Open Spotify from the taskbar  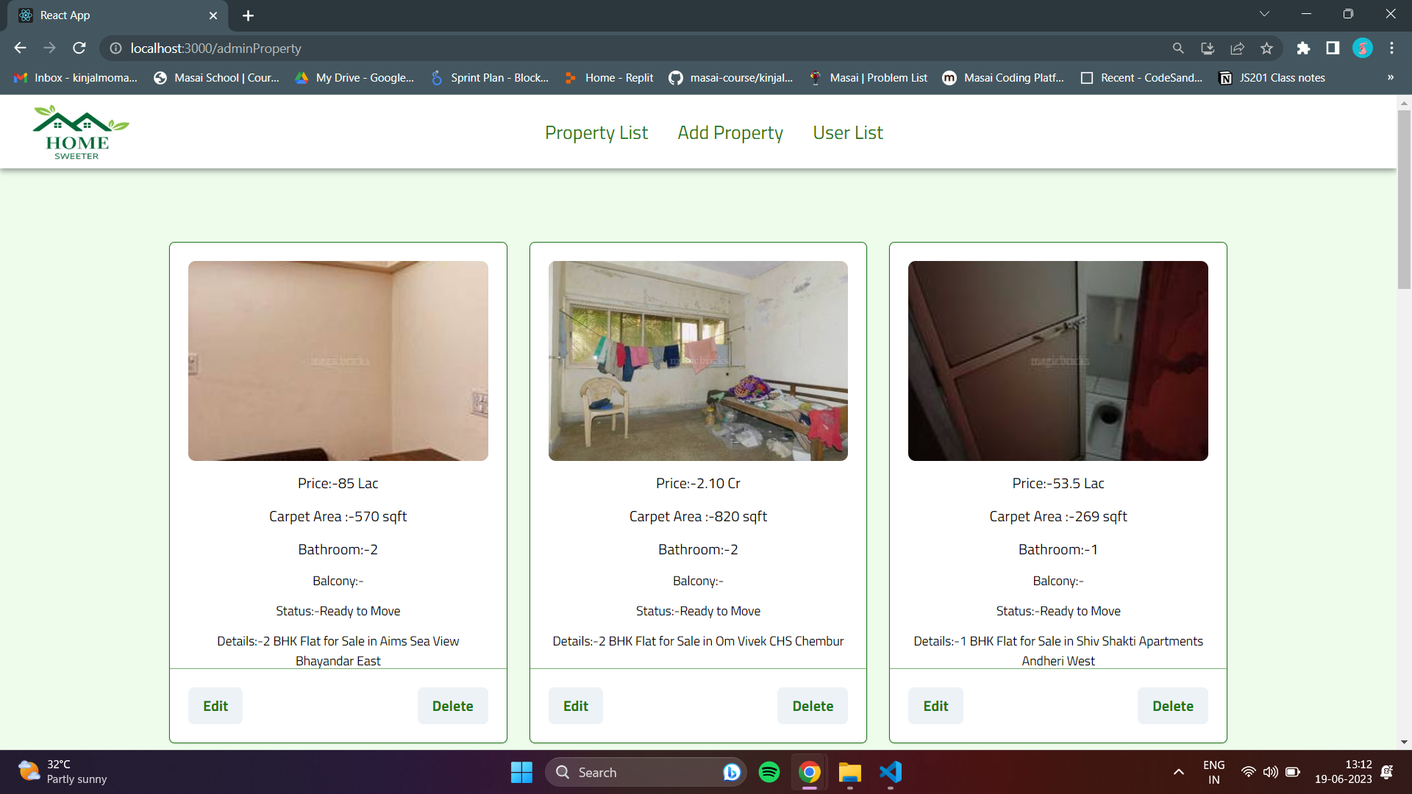coord(769,772)
